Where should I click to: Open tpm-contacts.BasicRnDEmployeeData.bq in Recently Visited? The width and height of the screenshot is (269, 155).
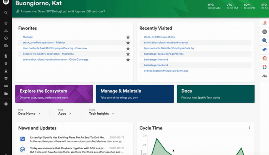pos(169,48)
